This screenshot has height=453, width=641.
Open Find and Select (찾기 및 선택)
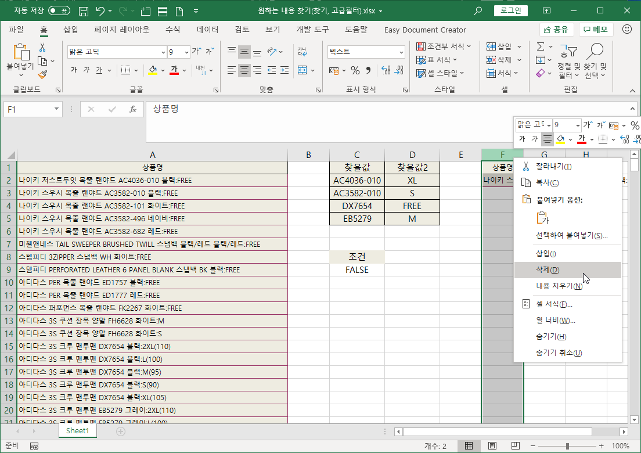coord(595,62)
